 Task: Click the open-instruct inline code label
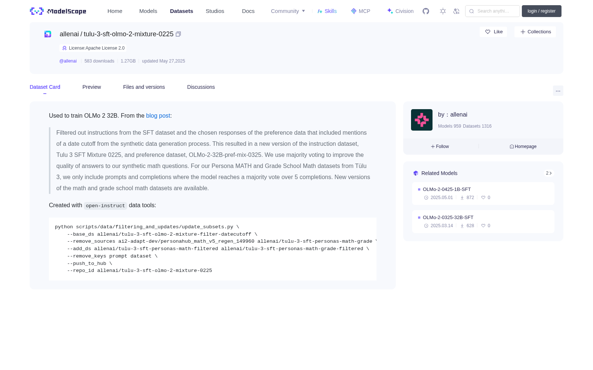click(x=105, y=206)
